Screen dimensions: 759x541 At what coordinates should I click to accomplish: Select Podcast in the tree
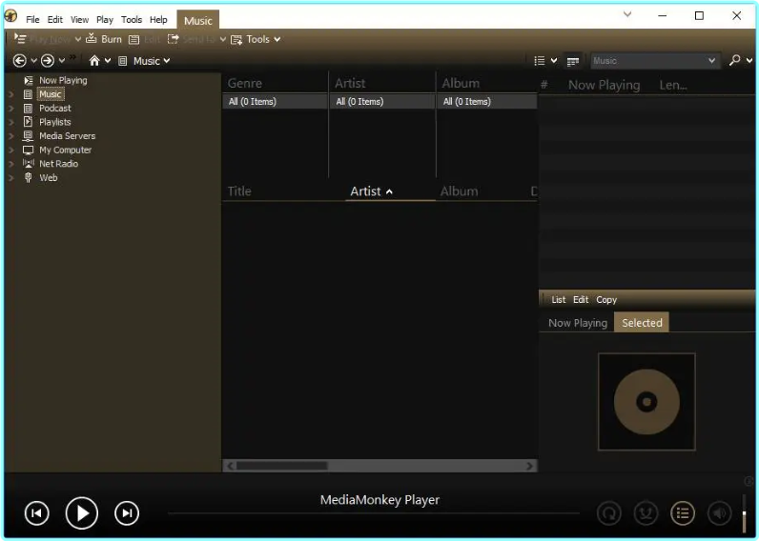(x=54, y=109)
